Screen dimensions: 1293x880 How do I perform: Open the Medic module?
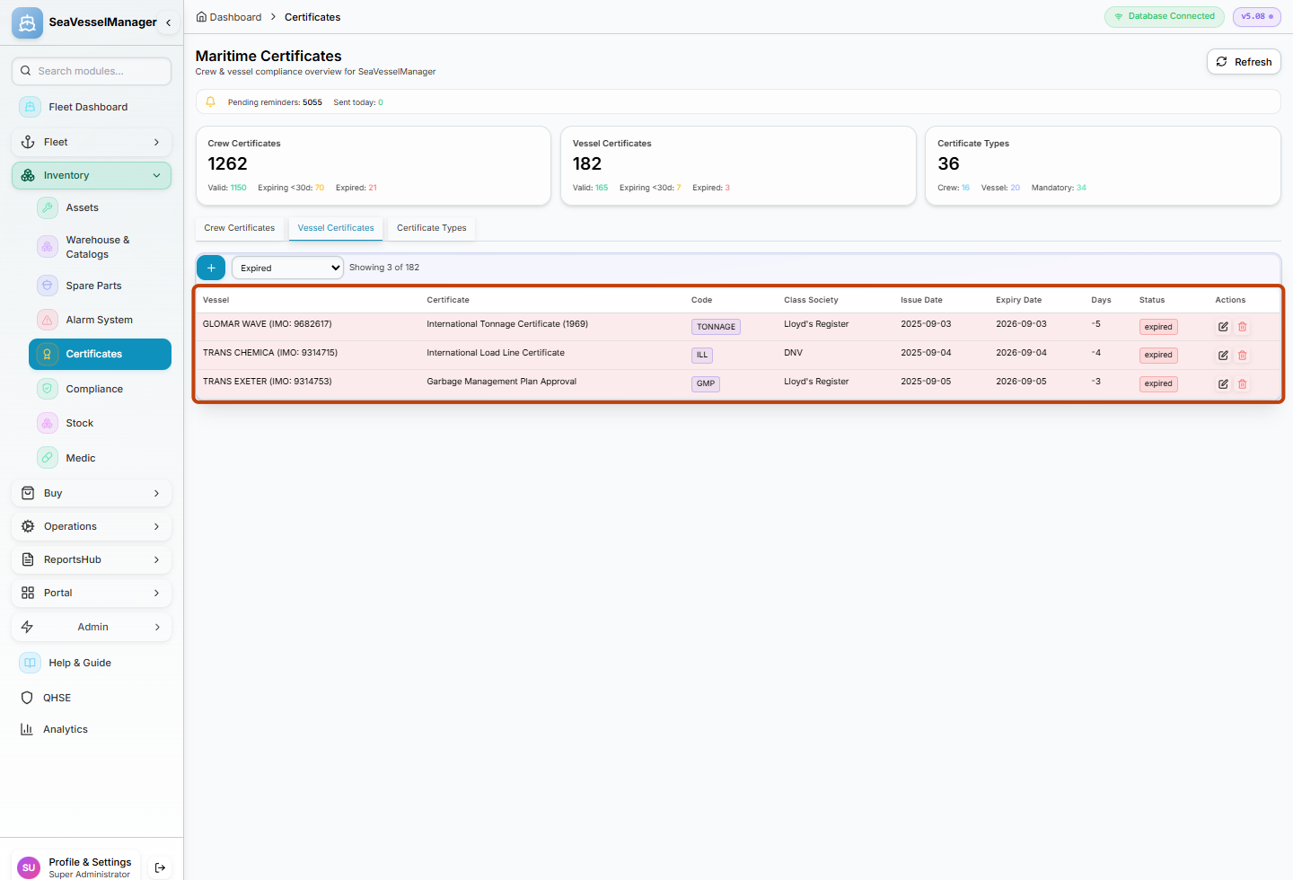(x=100, y=458)
